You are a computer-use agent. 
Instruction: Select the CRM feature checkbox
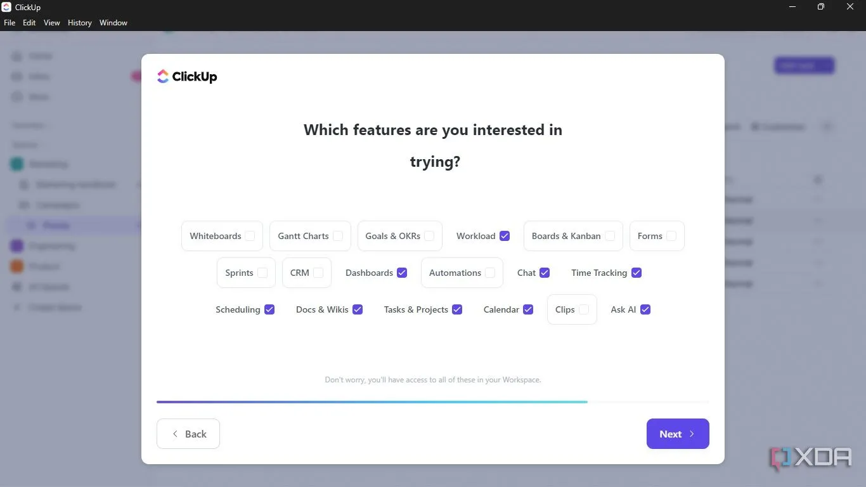tap(318, 273)
